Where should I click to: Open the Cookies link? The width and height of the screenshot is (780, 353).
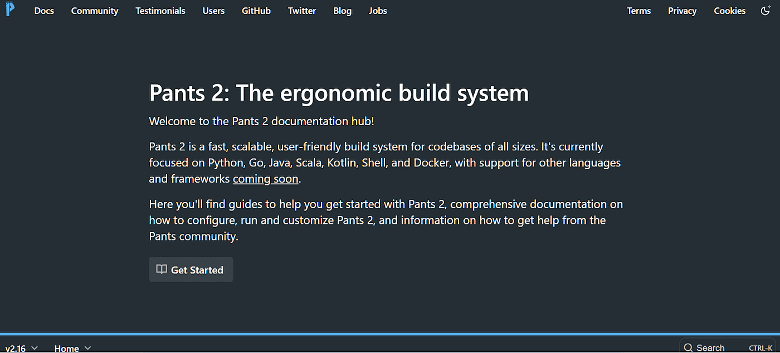pyautogui.click(x=729, y=11)
